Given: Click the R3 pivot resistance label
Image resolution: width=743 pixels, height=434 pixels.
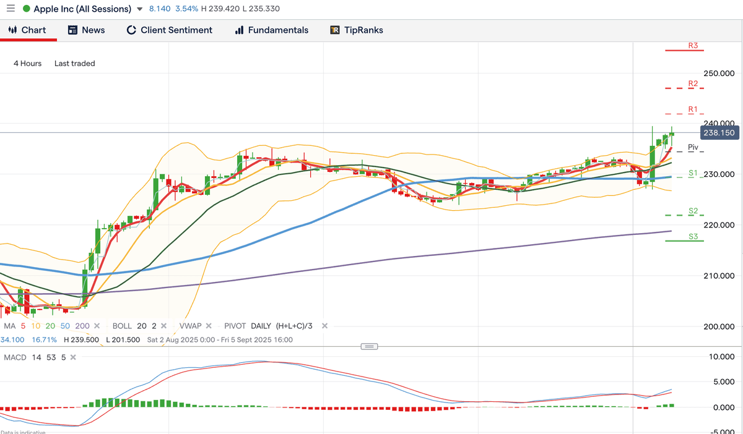Looking at the screenshot, I should [x=693, y=46].
